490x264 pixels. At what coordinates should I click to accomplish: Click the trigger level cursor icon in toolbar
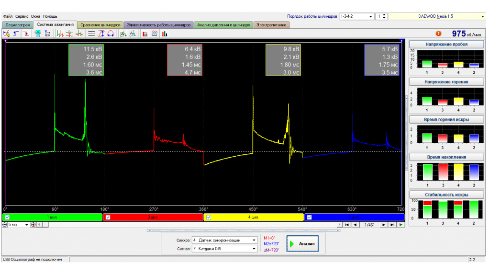[6, 34]
